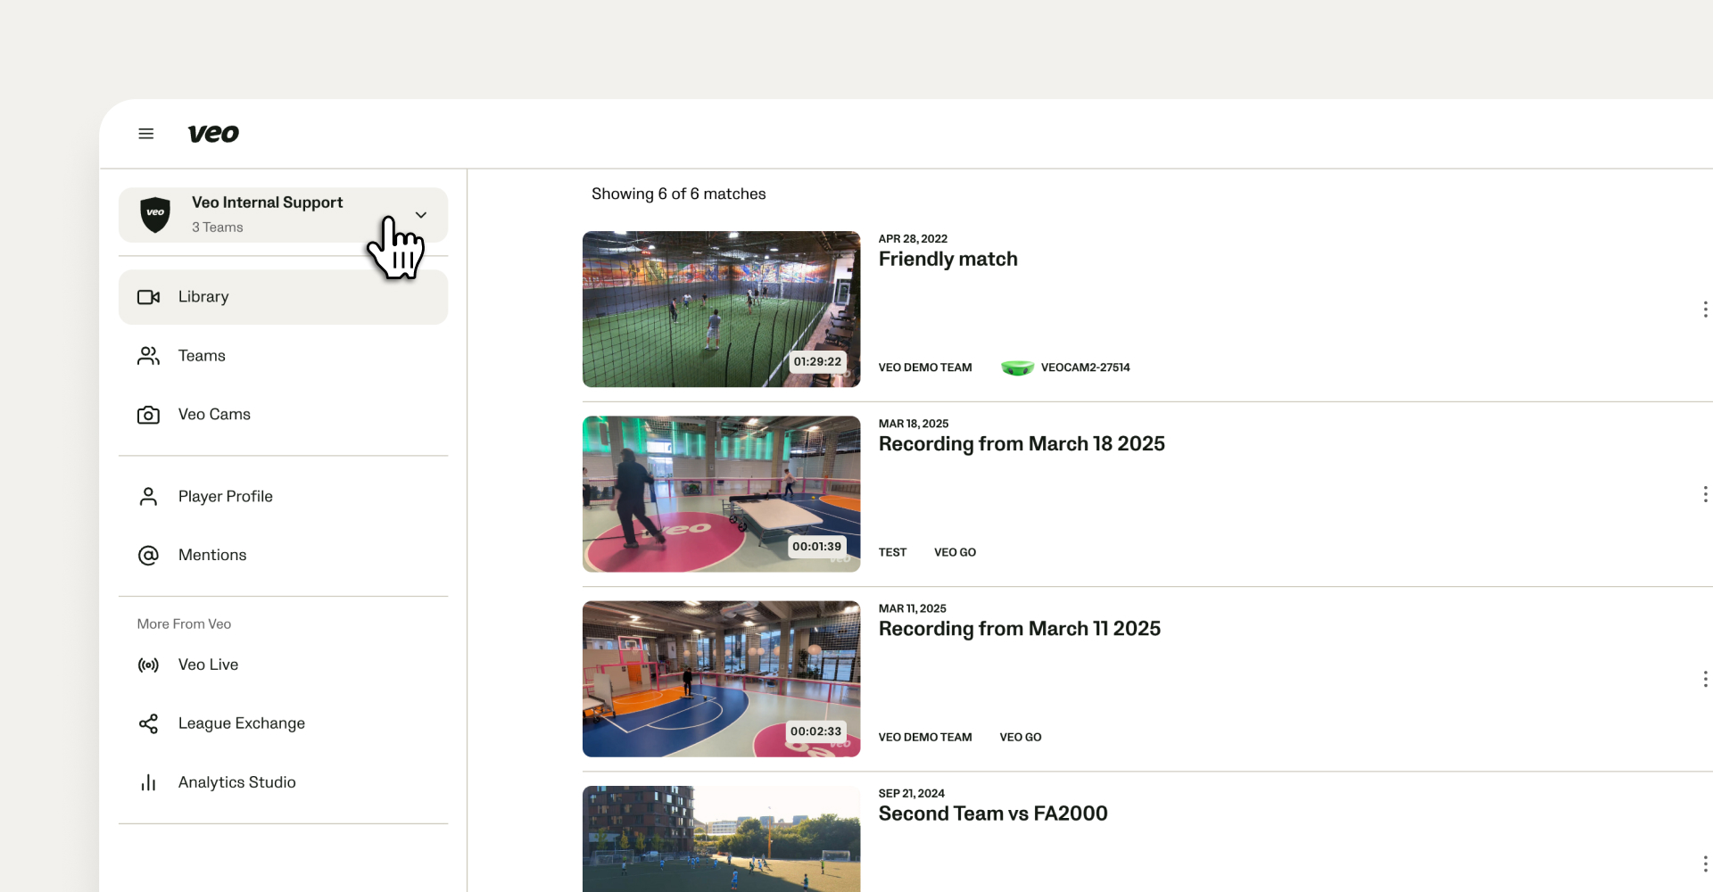Viewport: 1713px width, 892px height.
Task: Click the Veo Live broadcast icon
Action: (148, 665)
